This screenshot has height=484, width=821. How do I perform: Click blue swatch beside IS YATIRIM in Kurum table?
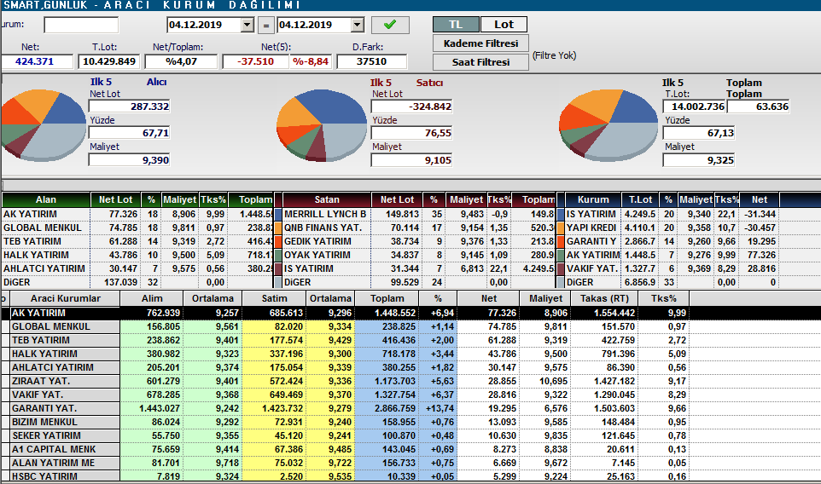pos(561,214)
